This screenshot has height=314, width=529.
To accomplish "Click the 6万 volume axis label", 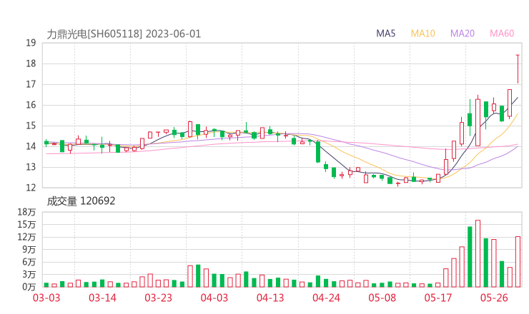I will pos(29,262).
